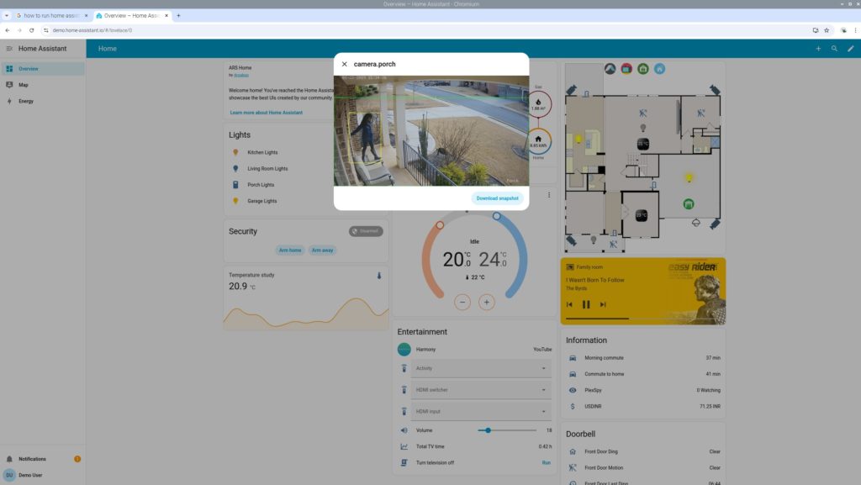Click the Download snapshot button
The image size is (861, 485).
point(497,198)
